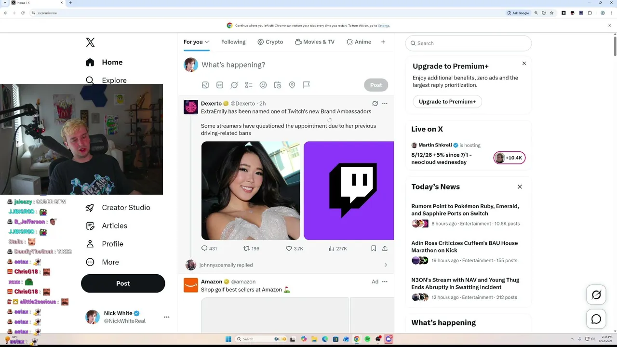The width and height of the screenshot is (617, 347).
Task: Open the floating Grok button
Action: click(x=596, y=295)
